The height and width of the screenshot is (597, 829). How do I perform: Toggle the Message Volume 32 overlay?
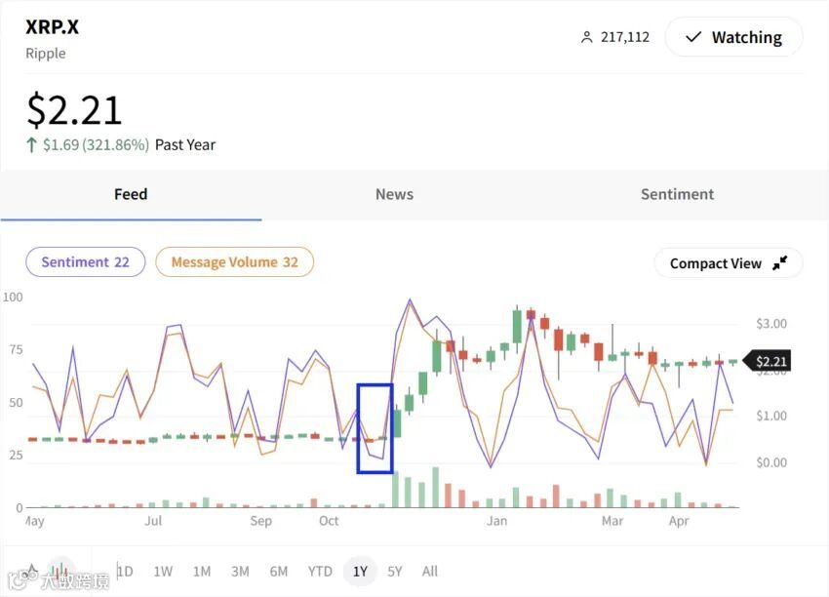pos(234,261)
